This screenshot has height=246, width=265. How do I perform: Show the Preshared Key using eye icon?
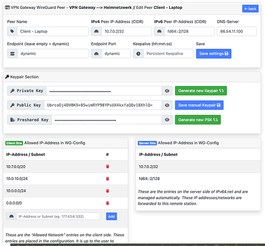click(167, 120)
